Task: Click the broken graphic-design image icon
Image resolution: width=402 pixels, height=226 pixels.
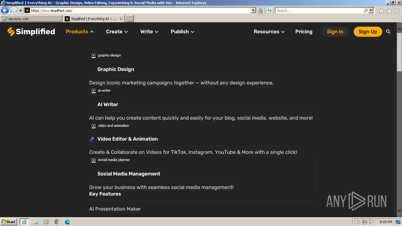Action: pos(94,56)
